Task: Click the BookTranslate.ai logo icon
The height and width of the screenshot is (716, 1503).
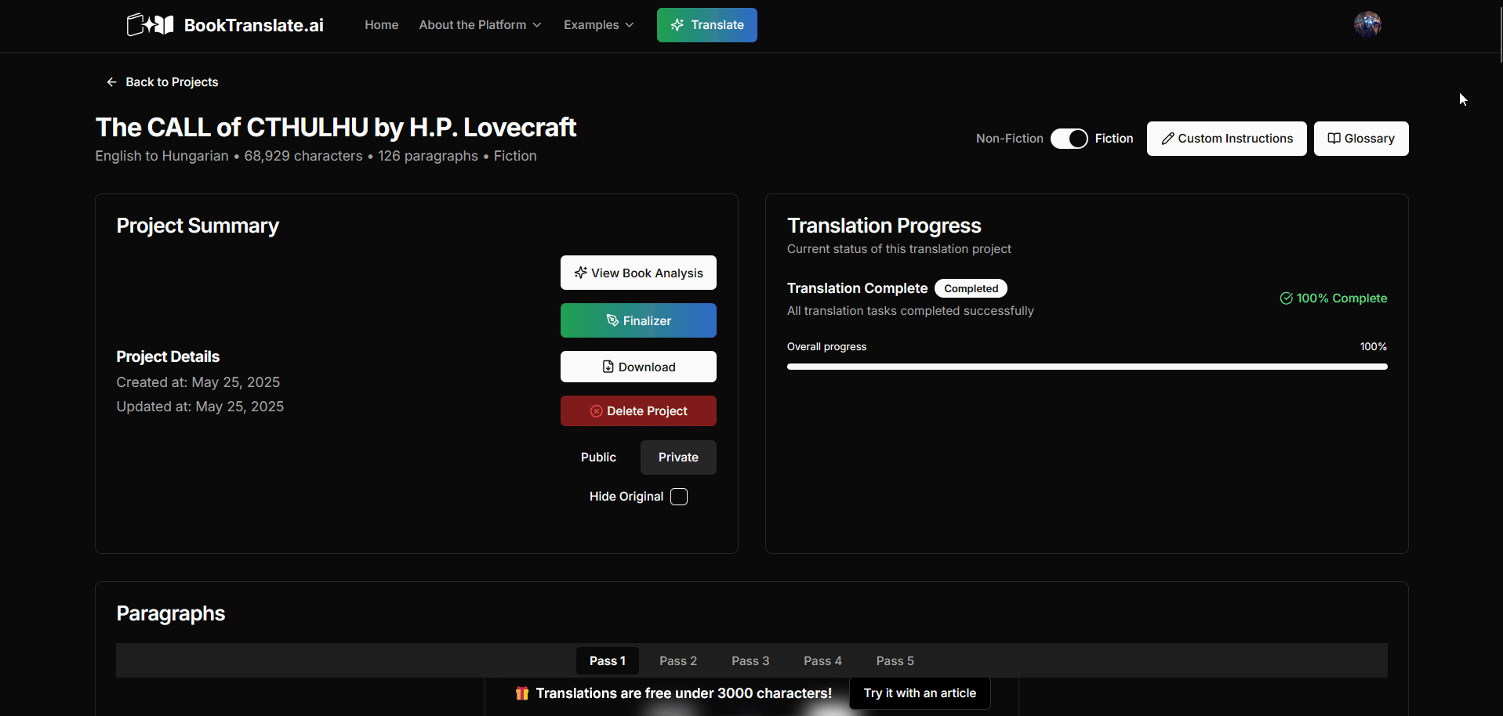Action: pyautogui.click(x=150, y=25)
